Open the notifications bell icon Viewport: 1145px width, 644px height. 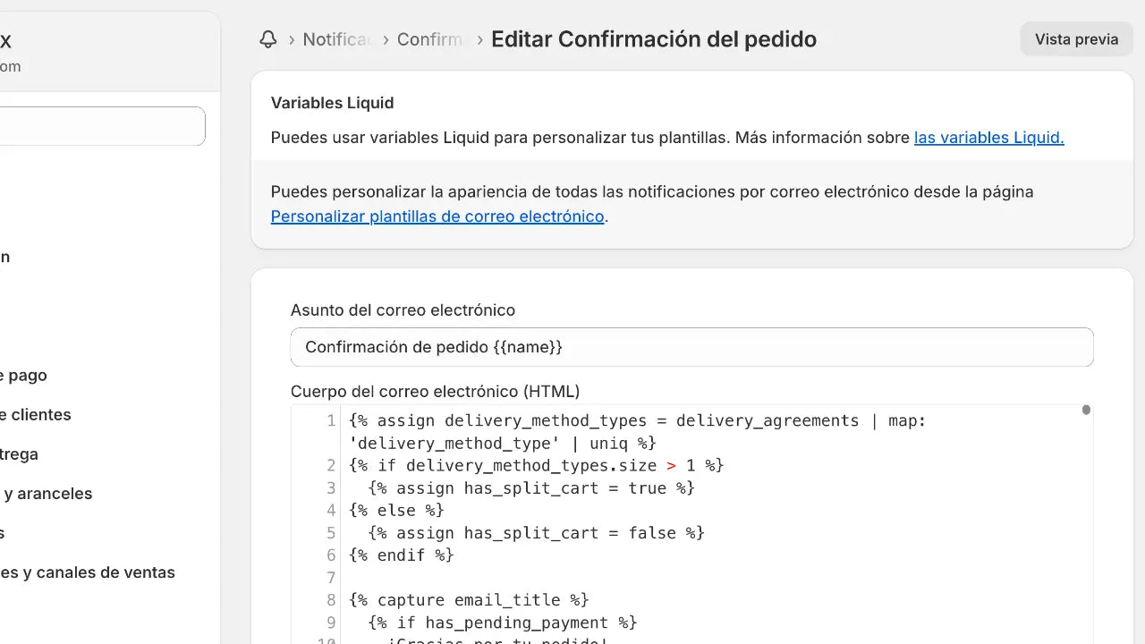point(267,39)
